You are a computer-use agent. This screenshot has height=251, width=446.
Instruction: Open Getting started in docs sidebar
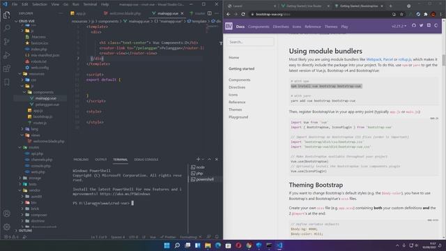242,68
